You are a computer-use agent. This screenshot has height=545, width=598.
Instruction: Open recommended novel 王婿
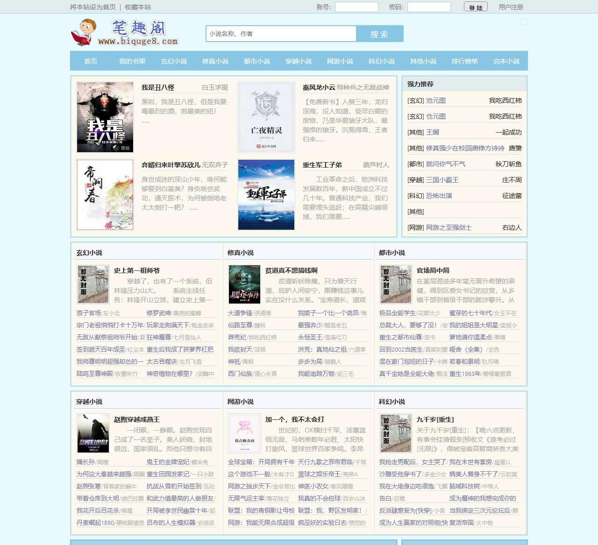(433, 132)
